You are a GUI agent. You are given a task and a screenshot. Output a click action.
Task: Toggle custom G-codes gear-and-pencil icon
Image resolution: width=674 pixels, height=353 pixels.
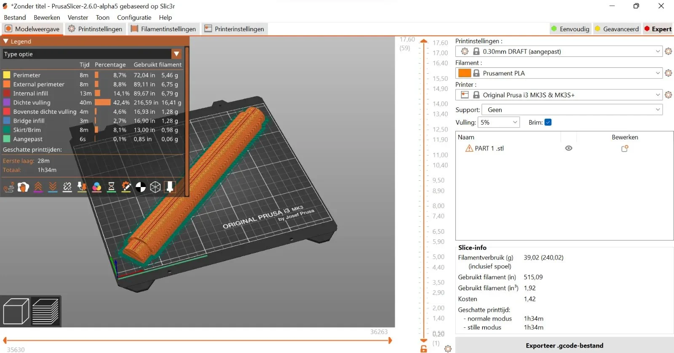pos(126,187)
